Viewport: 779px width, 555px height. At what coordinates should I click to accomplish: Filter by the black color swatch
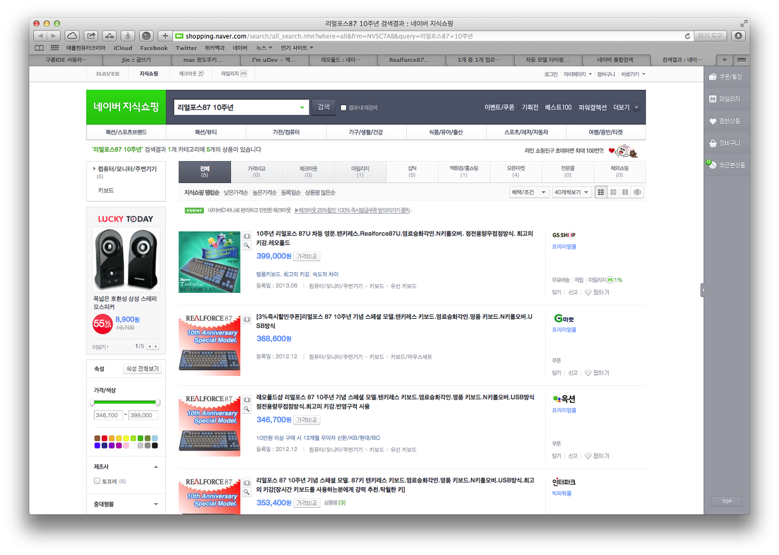155,446
